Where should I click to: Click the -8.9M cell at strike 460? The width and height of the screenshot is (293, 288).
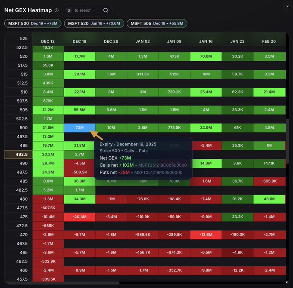79,270
